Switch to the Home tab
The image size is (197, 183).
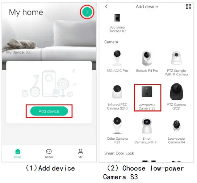(18, 153)
